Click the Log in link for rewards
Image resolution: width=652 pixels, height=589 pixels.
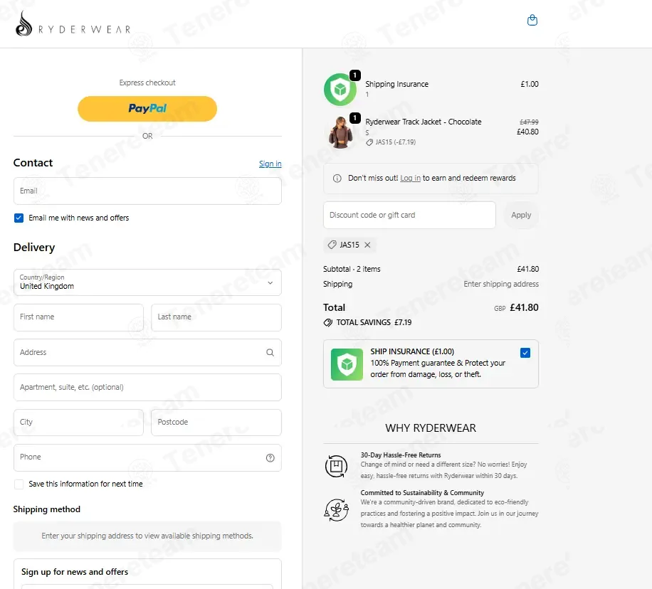coord(411,179)
